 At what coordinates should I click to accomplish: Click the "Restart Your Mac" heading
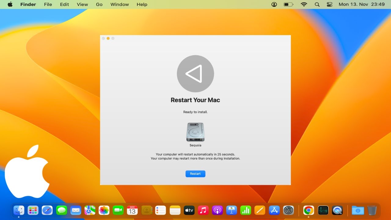click(x=195, y=100)
